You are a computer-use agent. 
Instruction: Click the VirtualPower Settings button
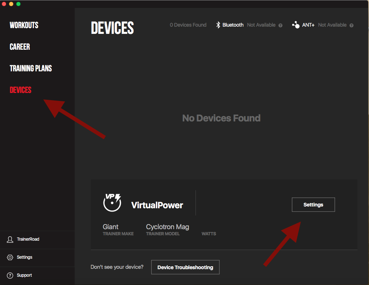[x=313, y=205]
